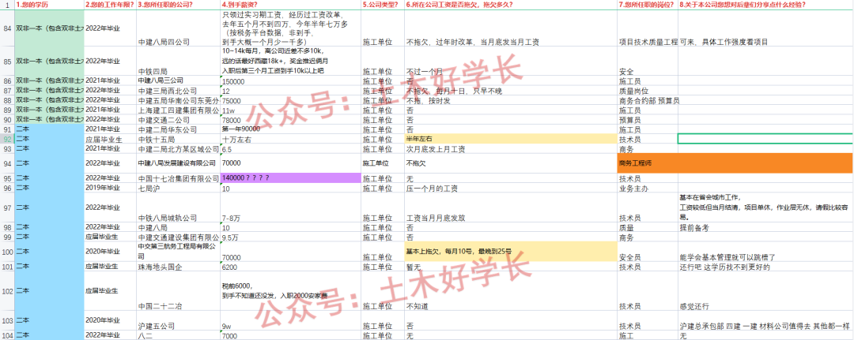
Task: Click salary cell 9.5万
Action: pos(291,237)
